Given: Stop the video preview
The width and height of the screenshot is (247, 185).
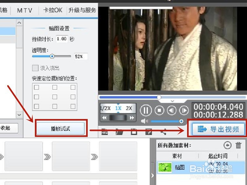Looking at the screenshot, I should pyautogui.click(x=159, y=110).
